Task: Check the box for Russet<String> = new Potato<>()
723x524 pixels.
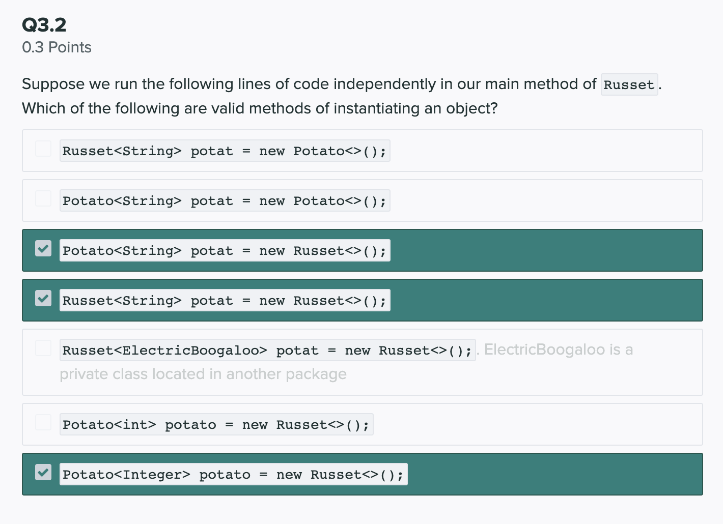Action: tap(43, 149)
